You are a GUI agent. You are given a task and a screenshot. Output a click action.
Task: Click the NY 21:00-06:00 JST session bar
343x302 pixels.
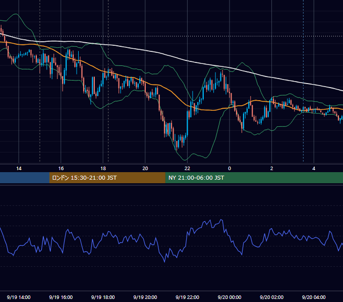[x=254, y=178]
